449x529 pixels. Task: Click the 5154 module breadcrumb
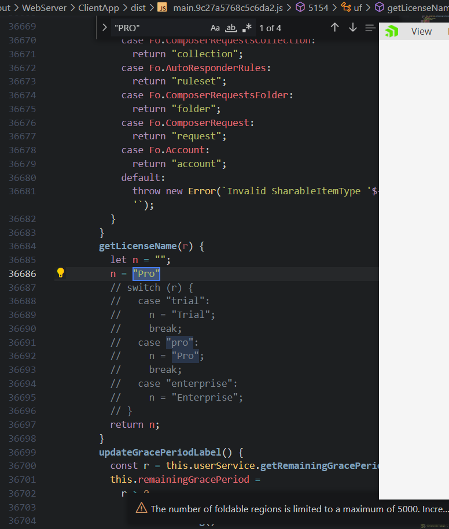318,8
